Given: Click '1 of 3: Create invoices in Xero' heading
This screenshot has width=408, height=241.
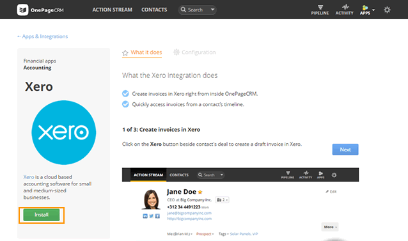Looking at the screenshot, I should tap(161, 130).
